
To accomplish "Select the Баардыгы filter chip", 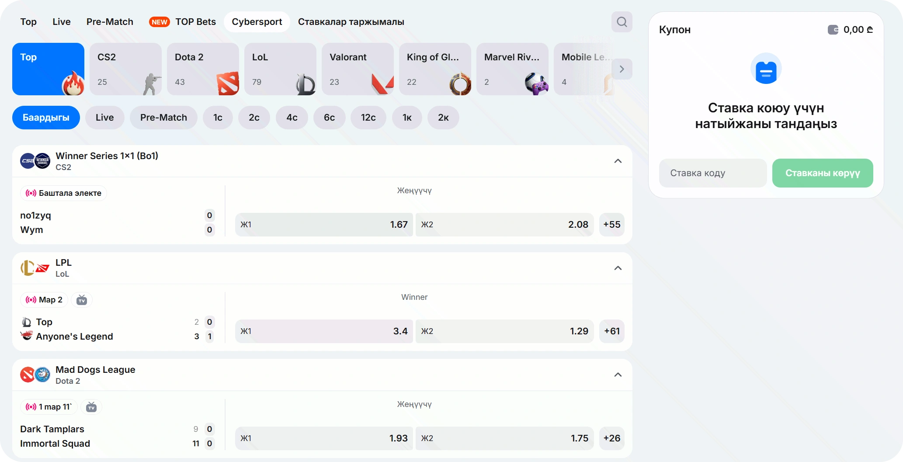I will pos(46,118).
